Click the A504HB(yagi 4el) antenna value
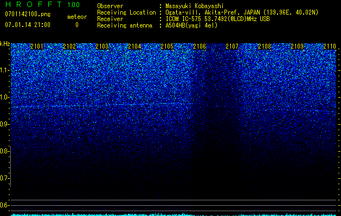Viewport: 341px width, 216px height. click(x=191, y=25)
